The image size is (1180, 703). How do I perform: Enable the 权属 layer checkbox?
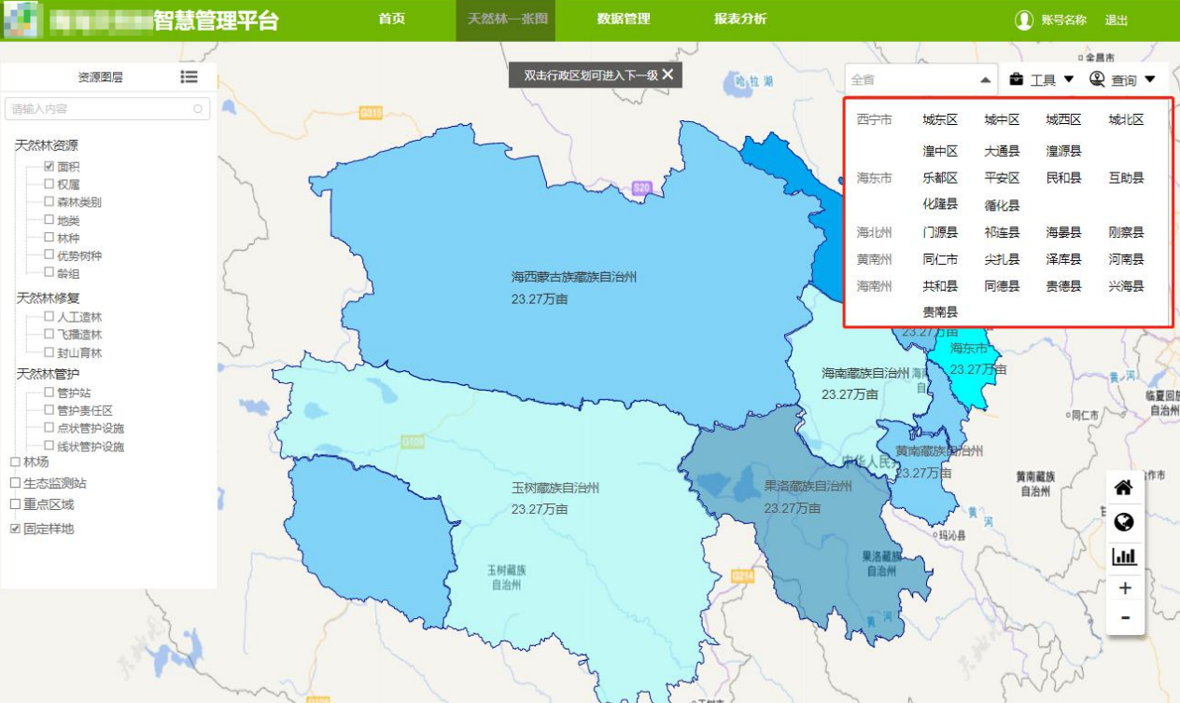[x=49, y=185]
